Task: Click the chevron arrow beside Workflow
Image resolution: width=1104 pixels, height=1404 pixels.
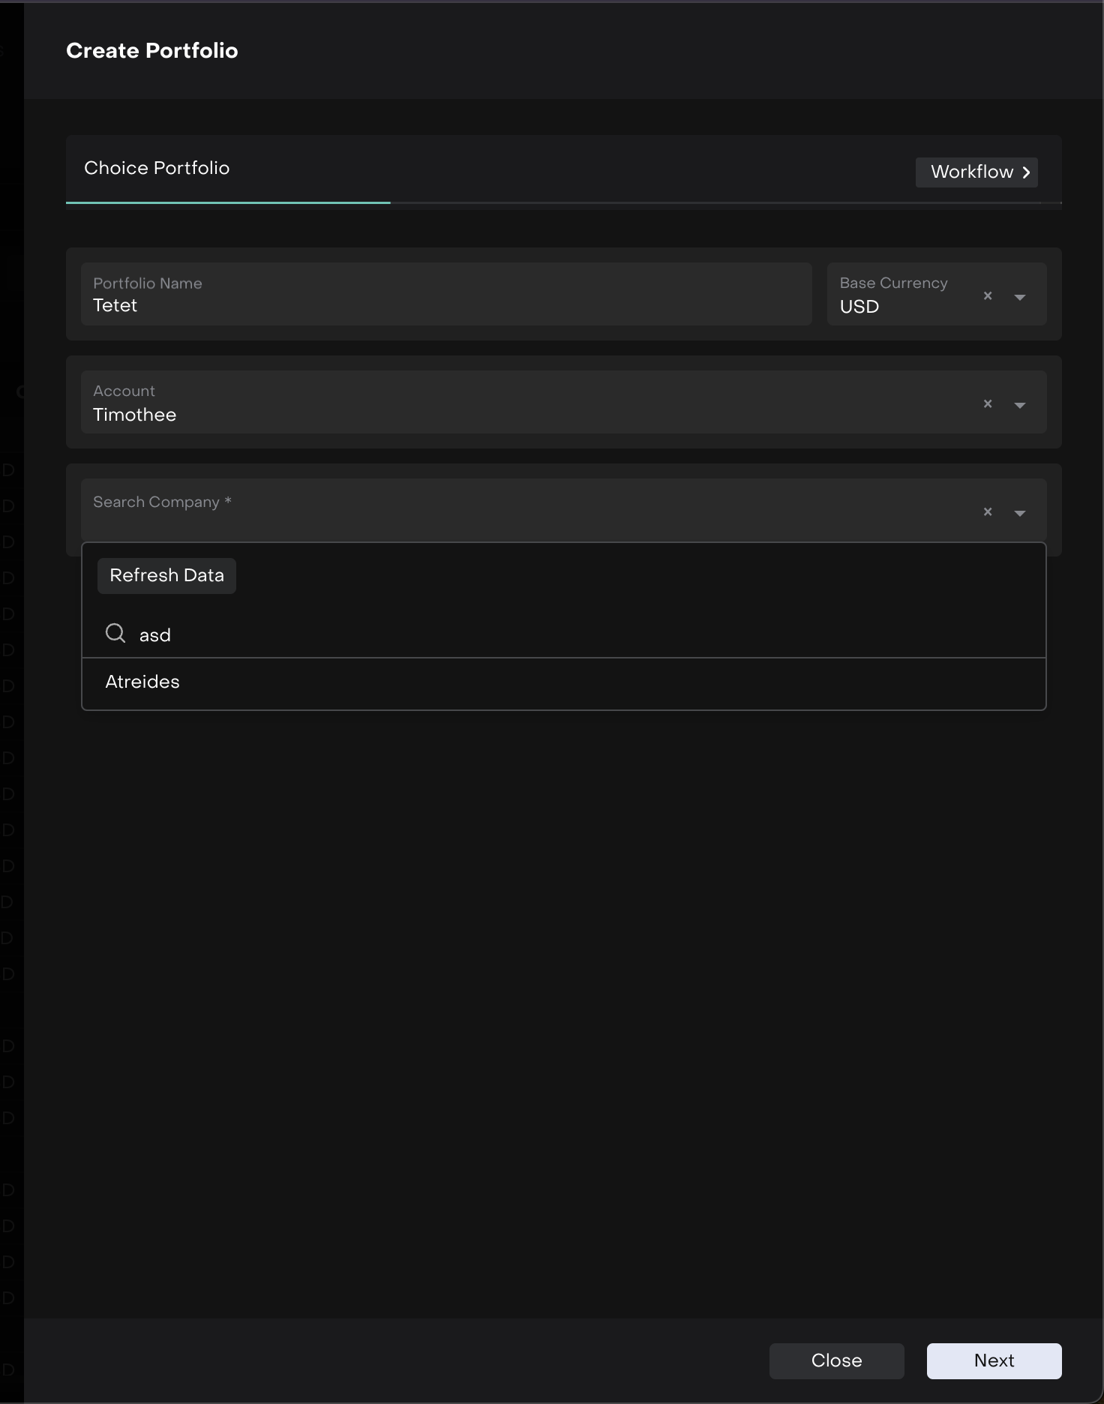Action: point(1026,172)
